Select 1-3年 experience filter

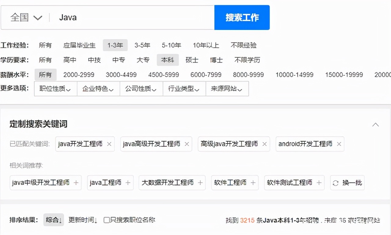[115, 45]
